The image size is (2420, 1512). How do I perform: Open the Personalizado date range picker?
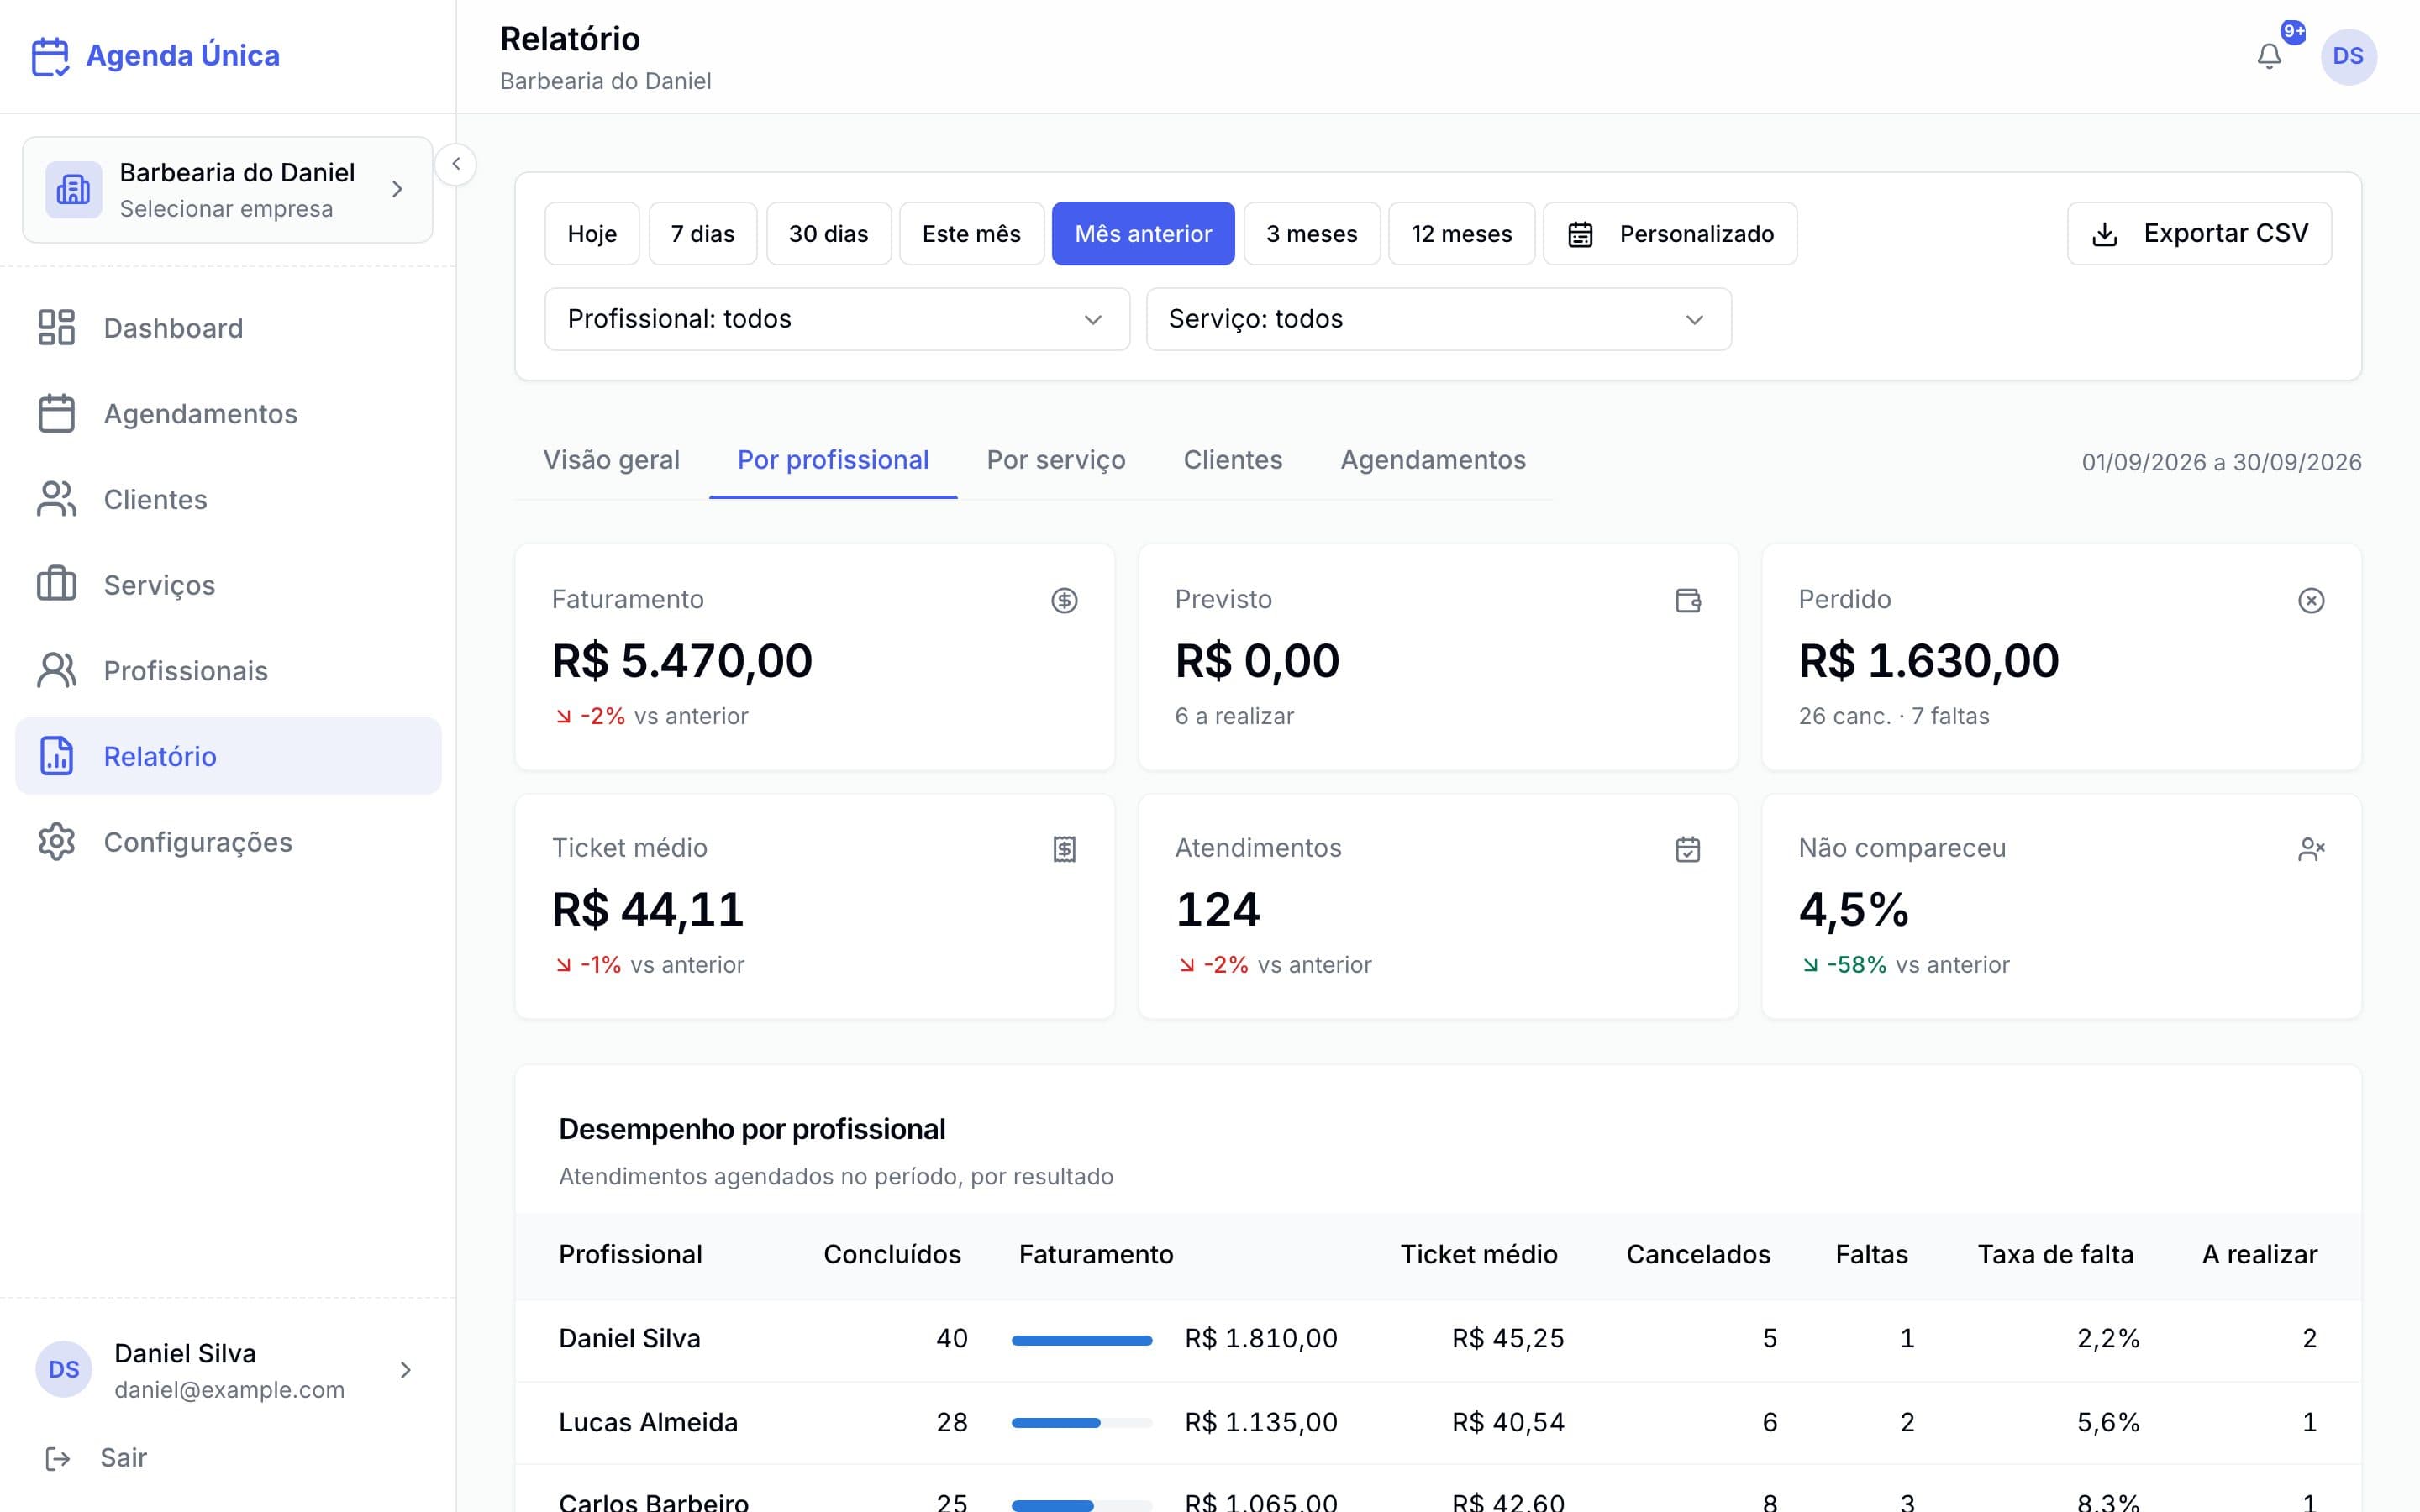coord(1670,234)
